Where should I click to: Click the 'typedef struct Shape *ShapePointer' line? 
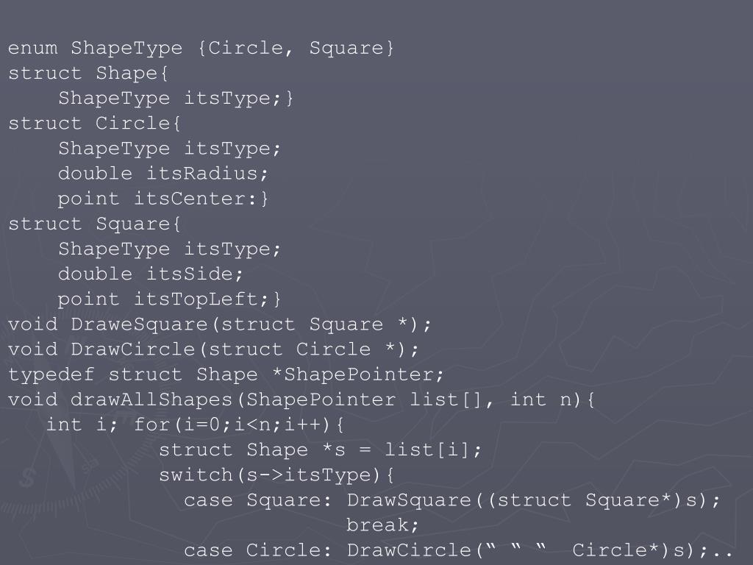(226, 374)
